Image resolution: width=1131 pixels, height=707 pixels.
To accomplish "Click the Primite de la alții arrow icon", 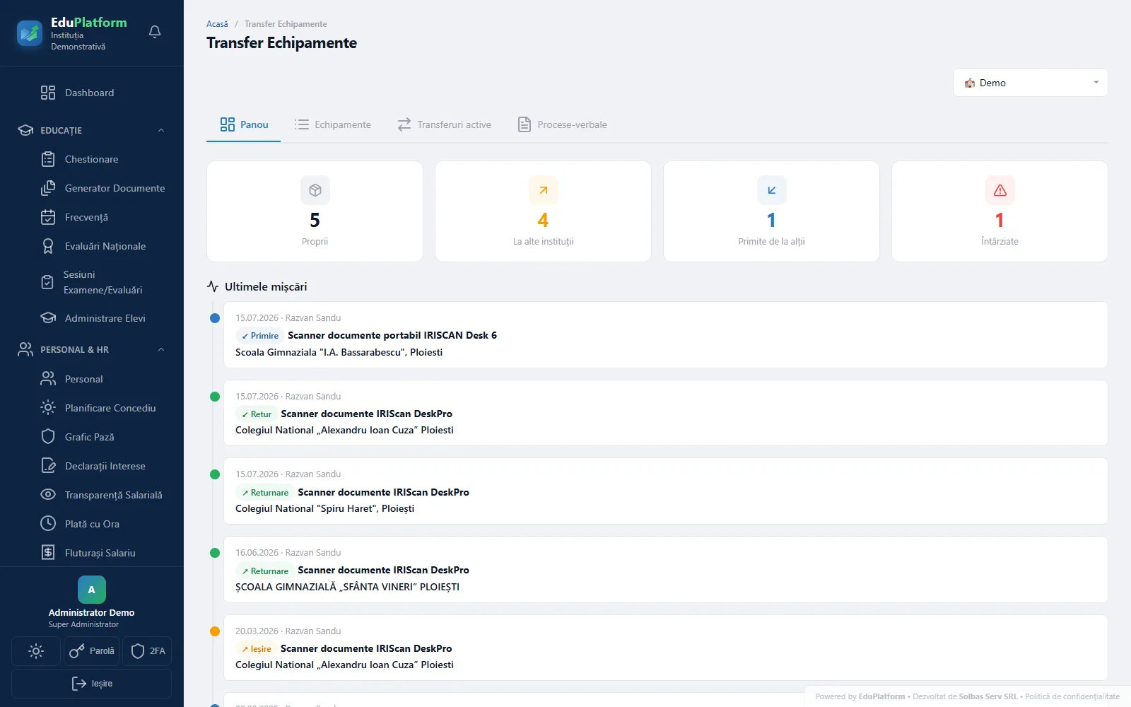I will (772, 190).
